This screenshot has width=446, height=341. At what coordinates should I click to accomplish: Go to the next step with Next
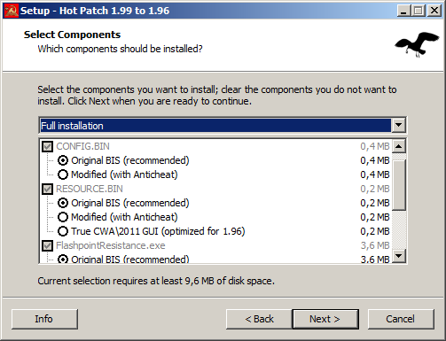325,319
